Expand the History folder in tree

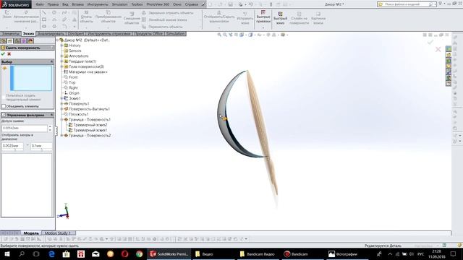[62, 45]
